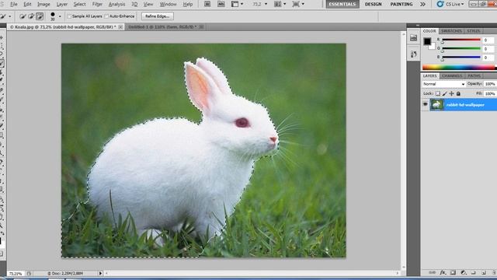Viewport: 497px width, 280px height.
Task: Click the blue B channel slider
Action: (x=461, y=58)
